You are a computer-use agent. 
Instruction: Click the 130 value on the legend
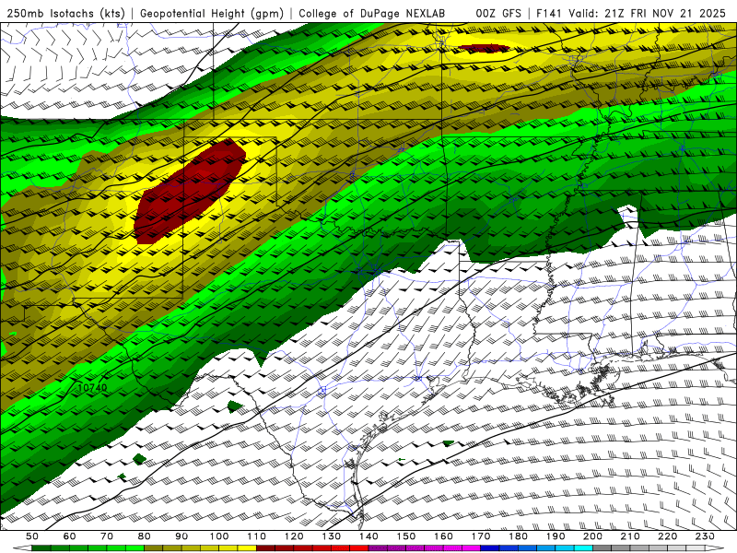332,536
